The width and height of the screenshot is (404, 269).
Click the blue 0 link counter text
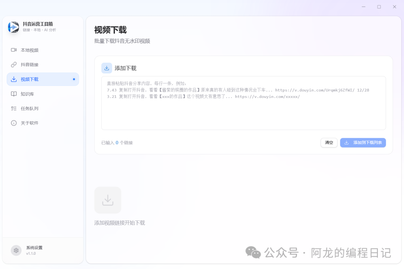[x=117, y=143]
